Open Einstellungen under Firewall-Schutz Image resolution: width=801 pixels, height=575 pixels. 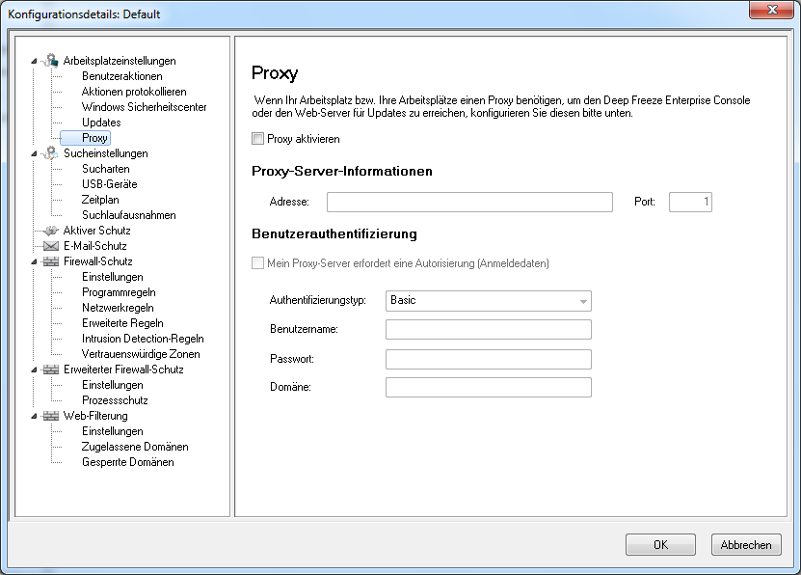(113, 277)
